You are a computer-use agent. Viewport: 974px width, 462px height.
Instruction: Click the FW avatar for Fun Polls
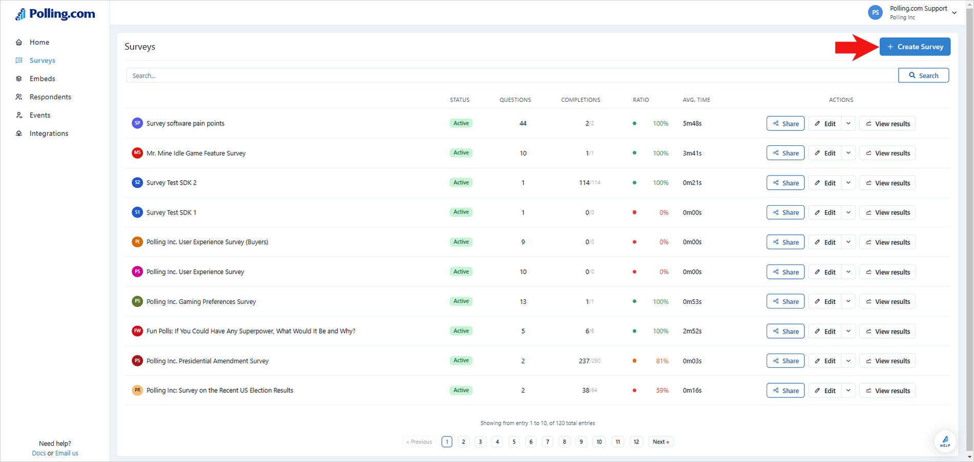click(x=137, y=331)
